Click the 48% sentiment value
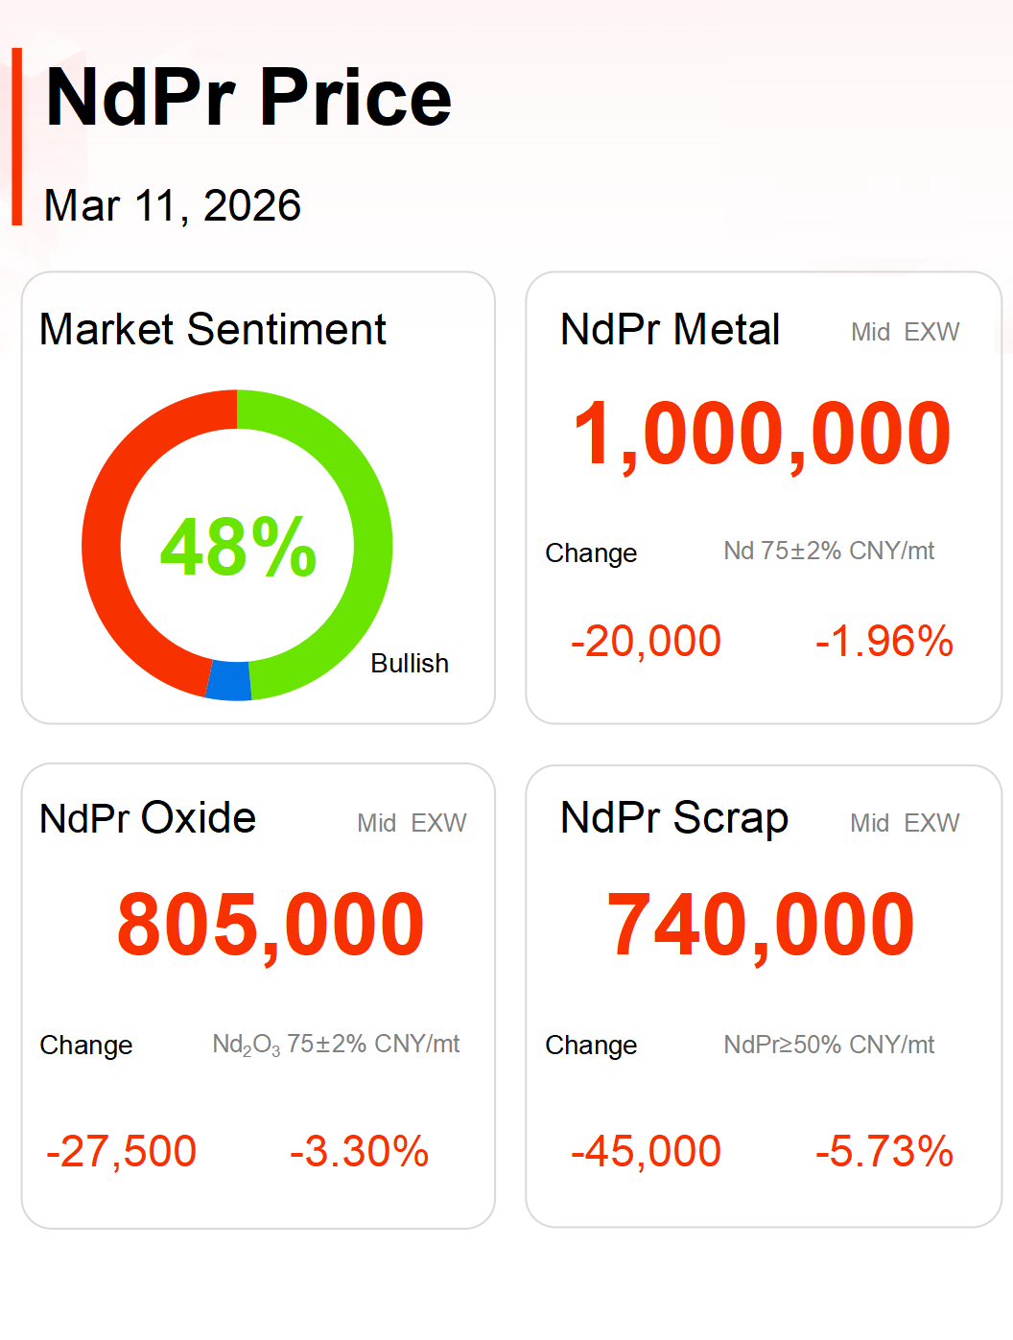The image size is (1013, 1340). click(x=238, y=547)
